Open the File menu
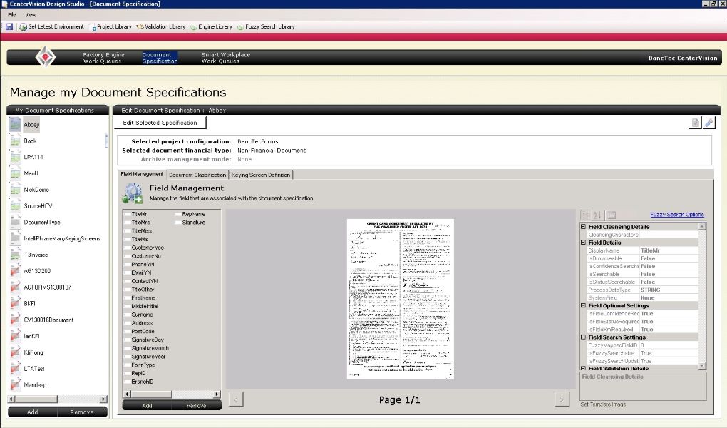 click(x=11, y=15)
